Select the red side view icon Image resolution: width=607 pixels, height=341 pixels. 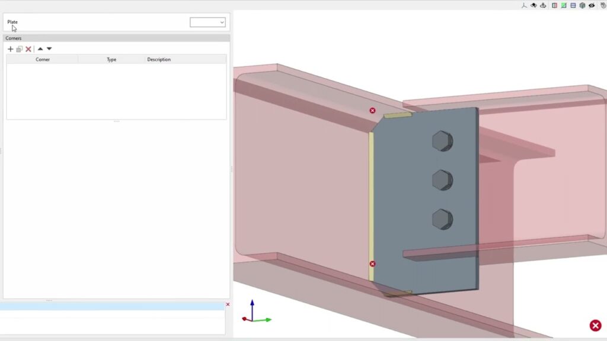554,5
